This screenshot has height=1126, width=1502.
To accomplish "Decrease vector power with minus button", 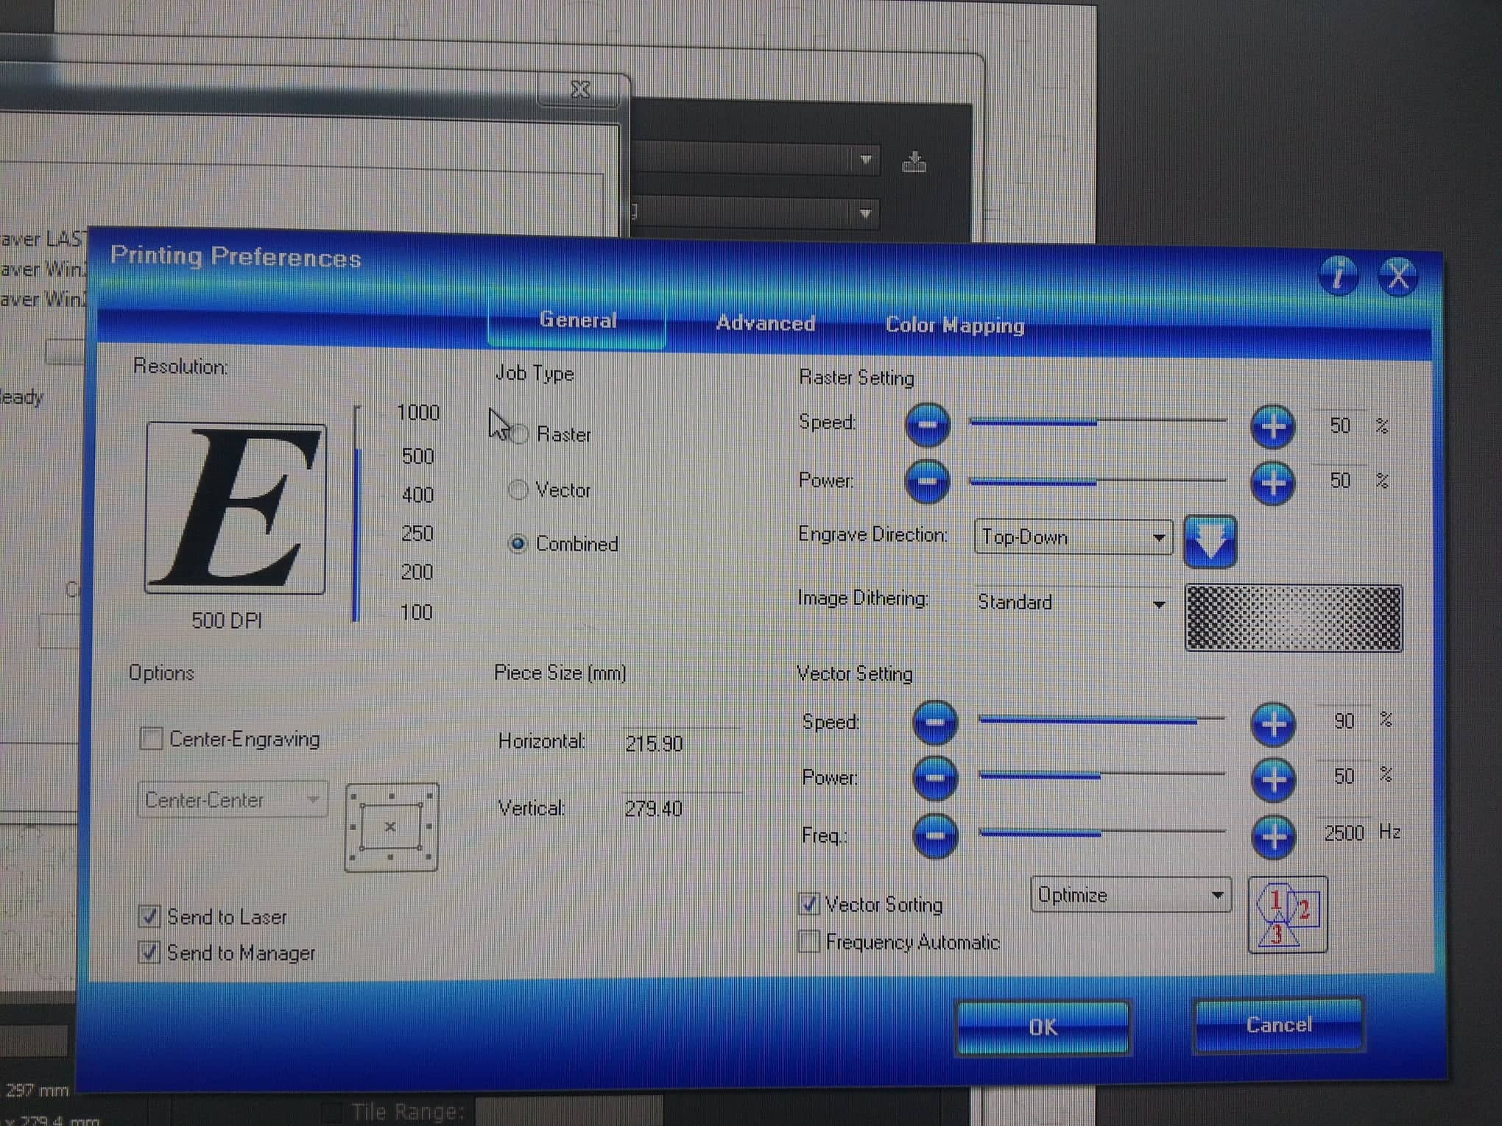I will pyautogui.click(x=935, y=778).
